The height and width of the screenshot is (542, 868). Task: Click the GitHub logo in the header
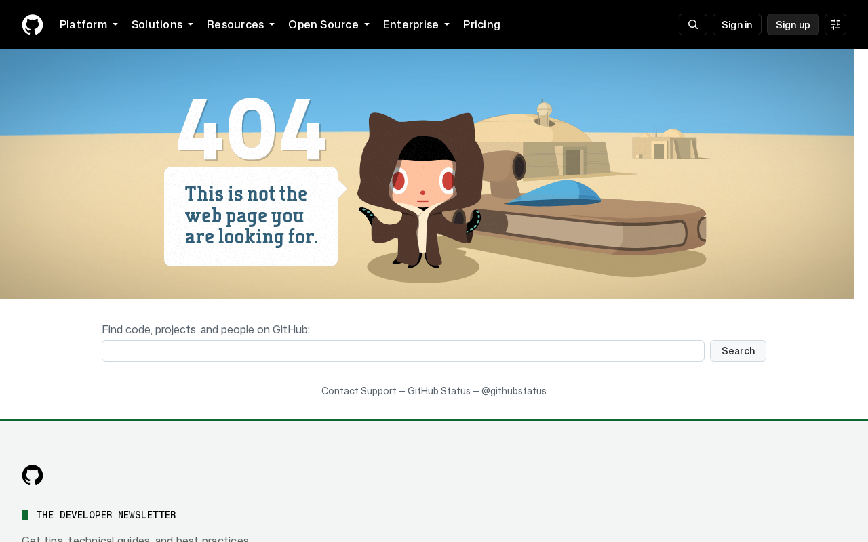coord(33,24)
